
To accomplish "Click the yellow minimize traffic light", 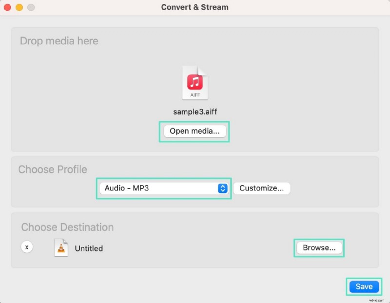I will click(x=19, y=7).
